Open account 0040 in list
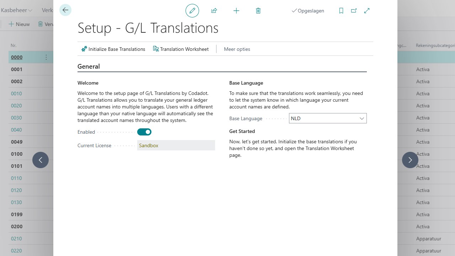The height and width of the screenshot is (256, 455). tap(16, 130)
